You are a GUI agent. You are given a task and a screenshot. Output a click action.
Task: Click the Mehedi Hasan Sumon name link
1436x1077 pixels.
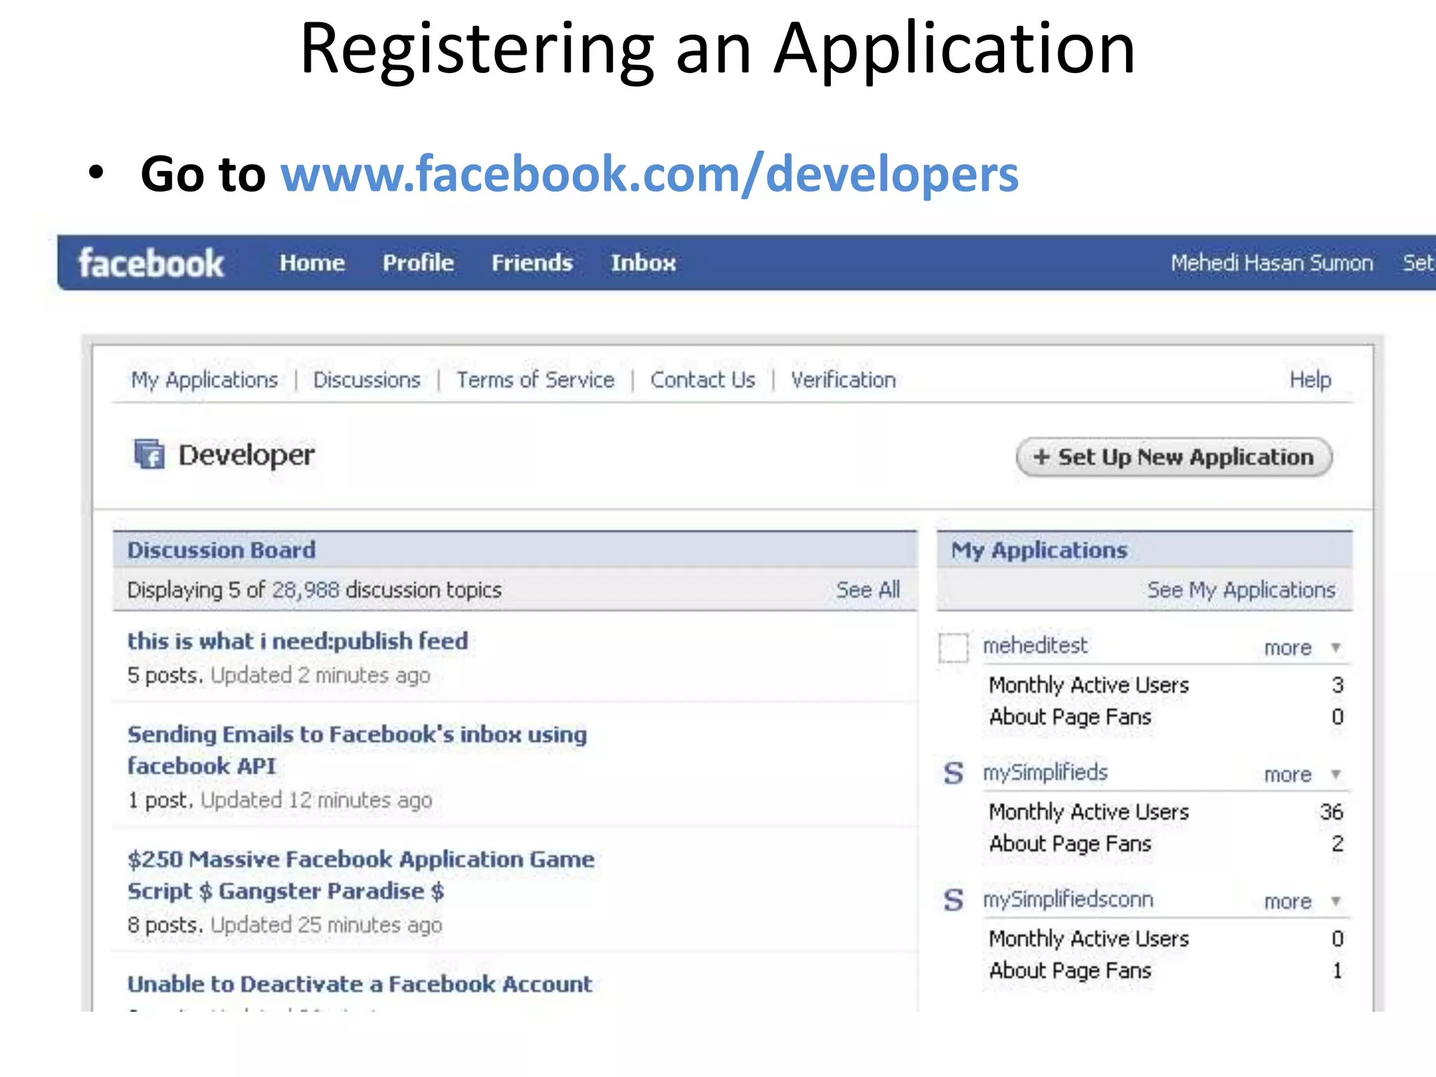1272,263
